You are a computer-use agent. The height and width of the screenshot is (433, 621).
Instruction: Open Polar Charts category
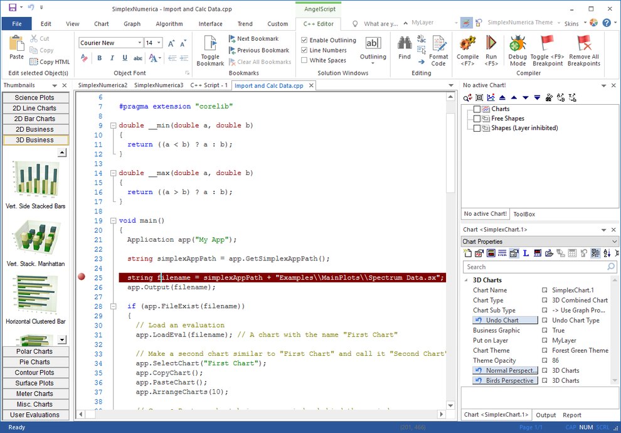coord(35,351)
